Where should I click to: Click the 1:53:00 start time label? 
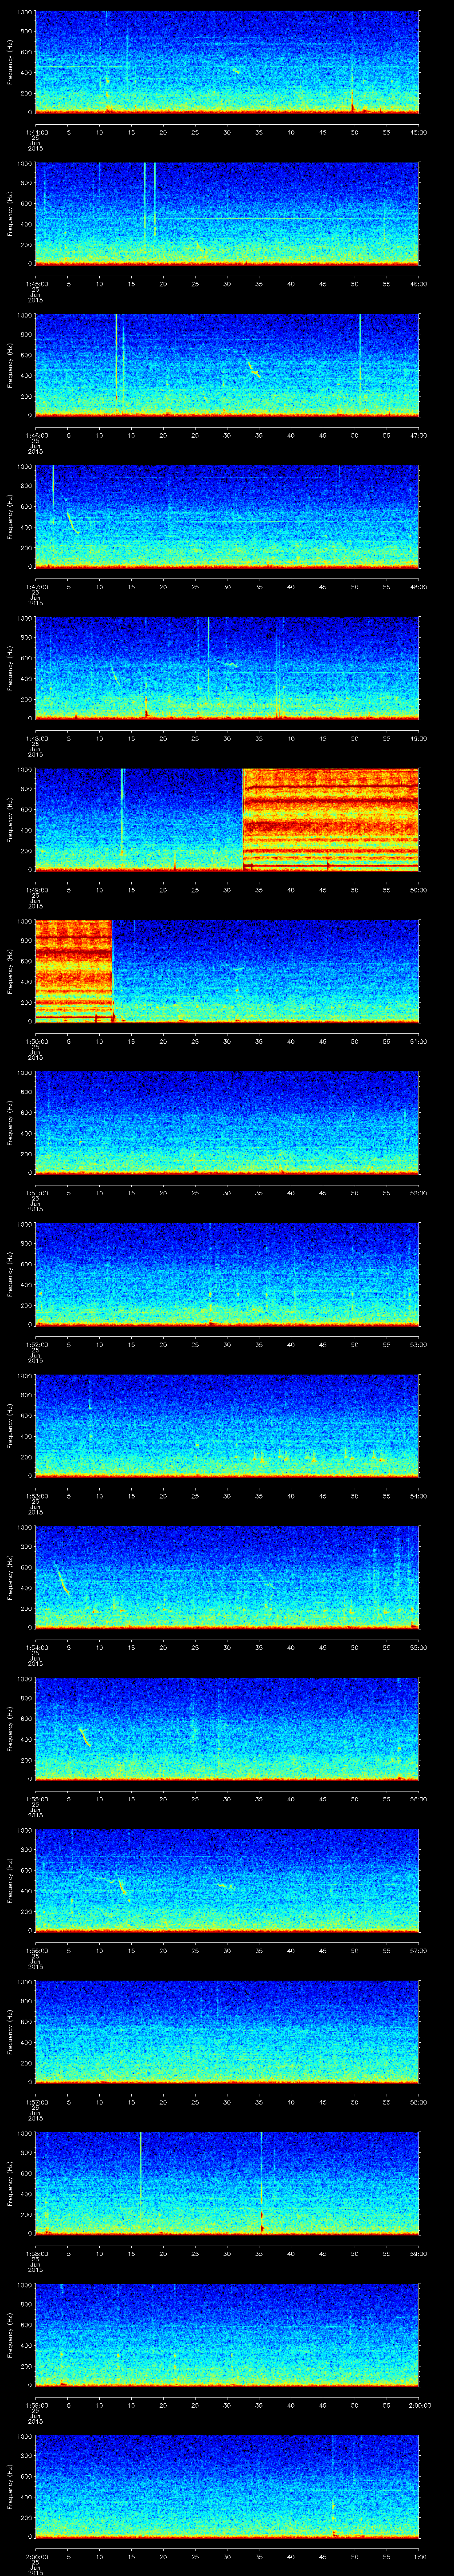click(x=36, y=1496)
